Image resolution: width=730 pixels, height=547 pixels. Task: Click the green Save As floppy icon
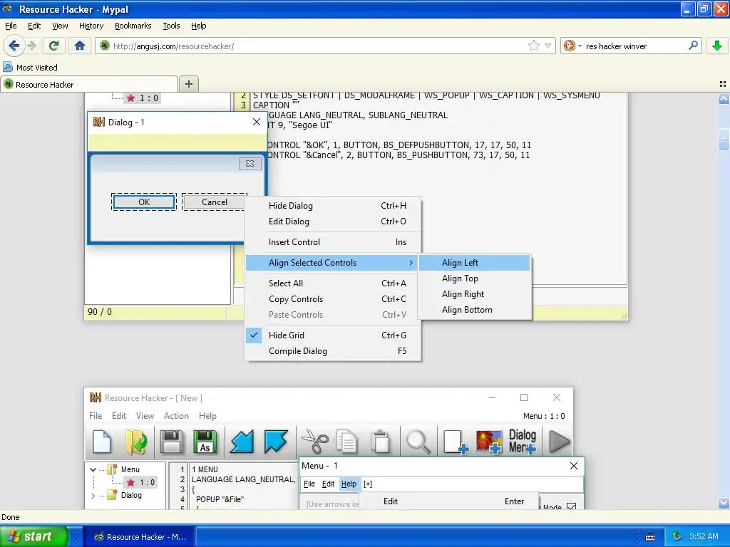[x=205, y=442]
